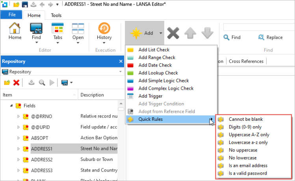Image resolution: width=295 pixels, height=181 pixels.
Task: Collapse the Fields tree node
Action: (x=11, y=105)
